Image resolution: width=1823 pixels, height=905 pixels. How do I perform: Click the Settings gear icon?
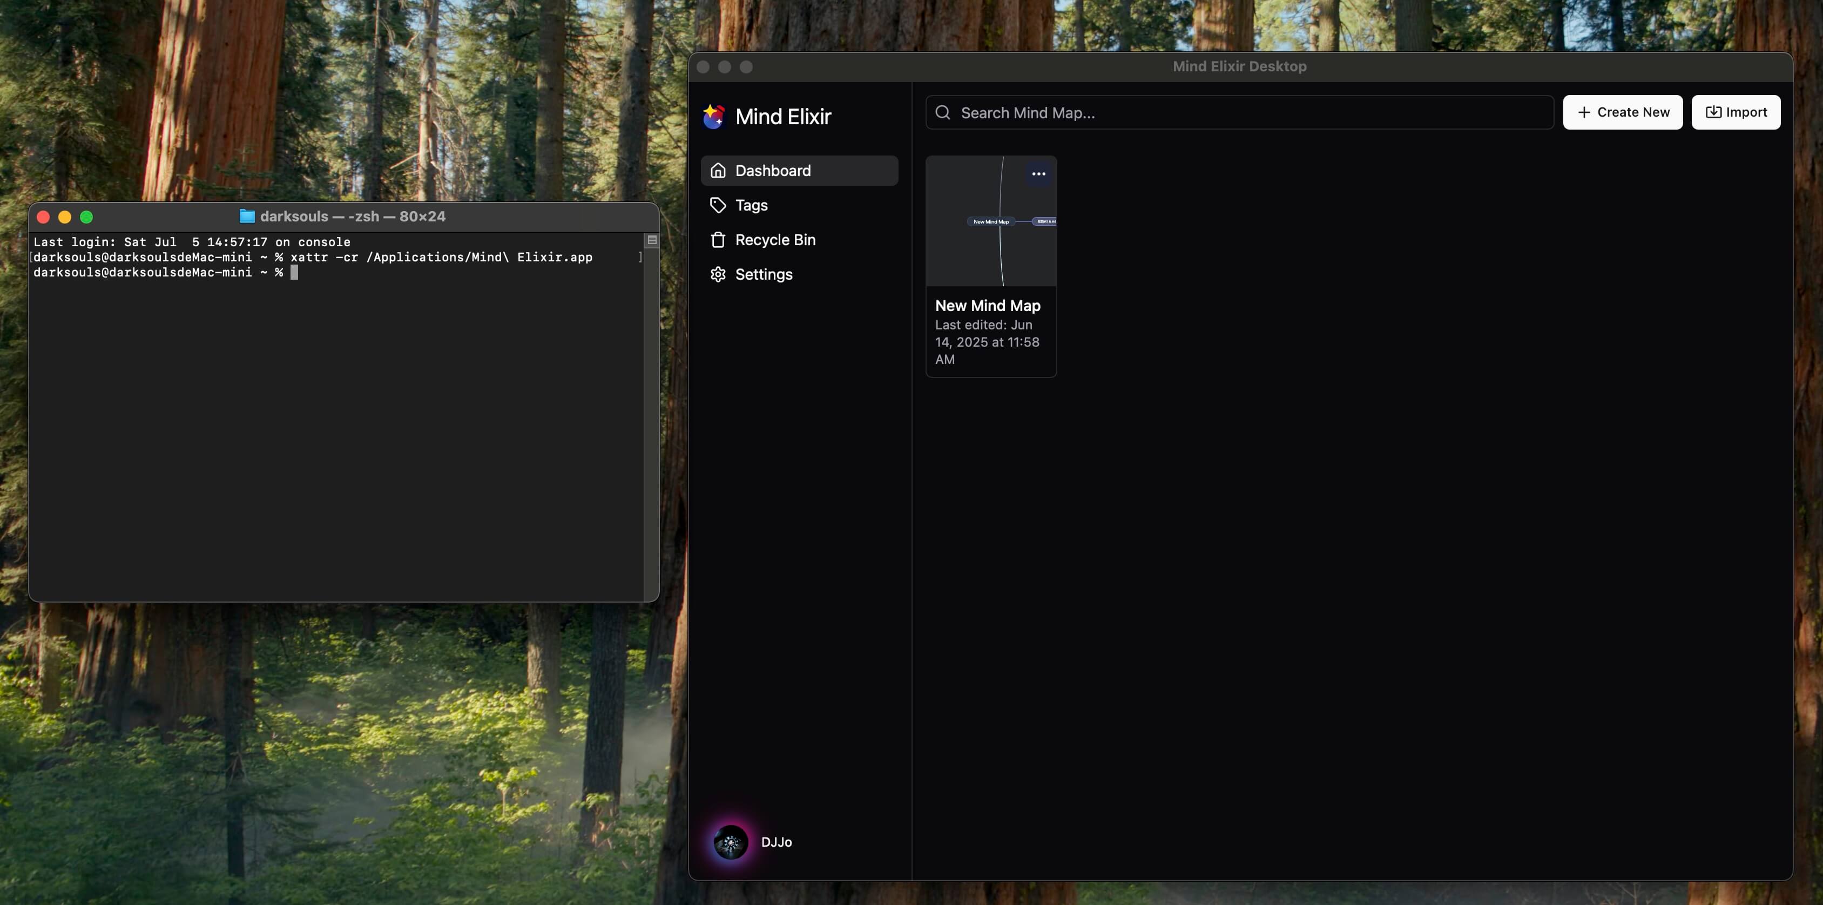[x=718, y=274]
